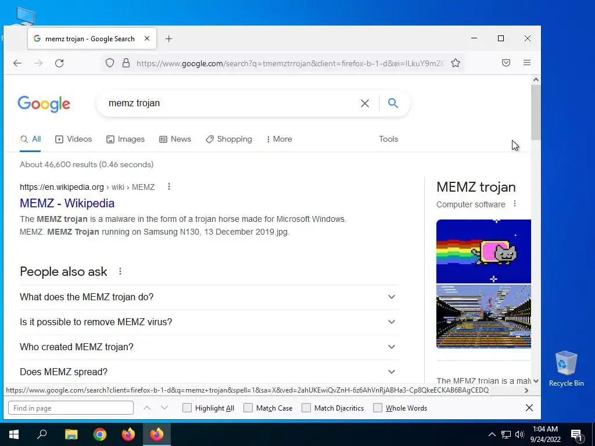Screen dimensions: 595x446
Task: Click the 'MEMZ trojan' knowledge panel title
Action: click(476, 187)
